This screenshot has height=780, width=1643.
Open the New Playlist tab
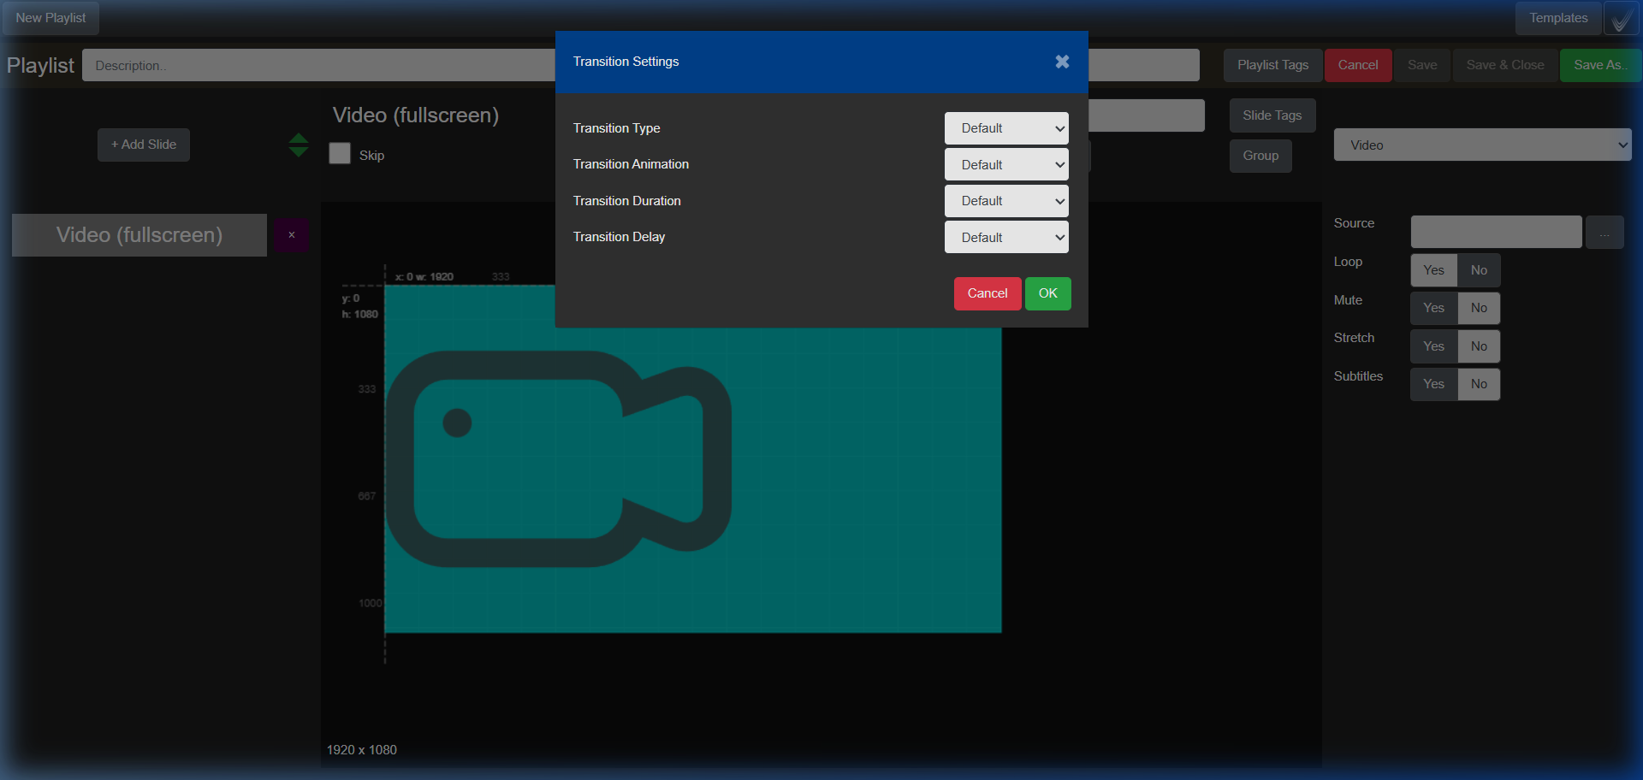50,18
